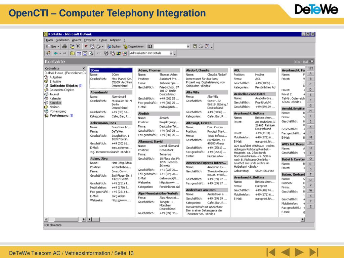
Task: Open the Kalender folder
Action: (x=55, y=98)
